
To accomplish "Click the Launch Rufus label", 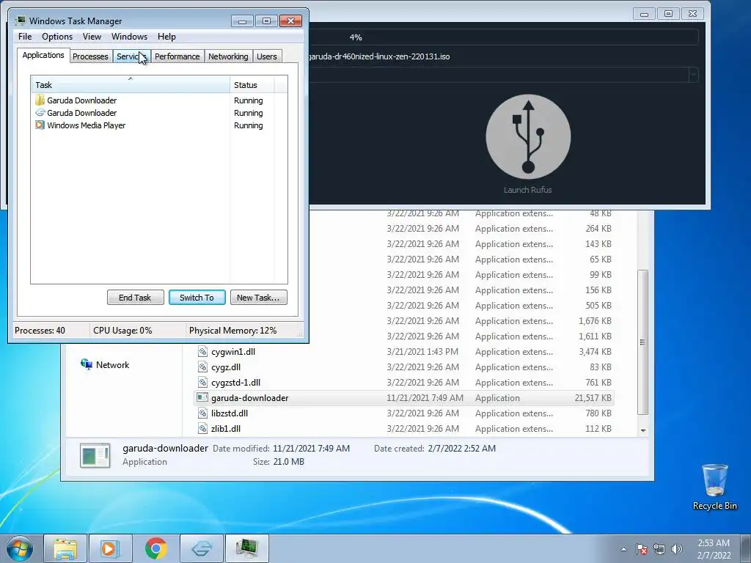I will tap(528, 190).
